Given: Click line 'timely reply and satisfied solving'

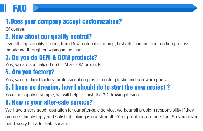Looking at the screenshot, I should coord(101,117).
